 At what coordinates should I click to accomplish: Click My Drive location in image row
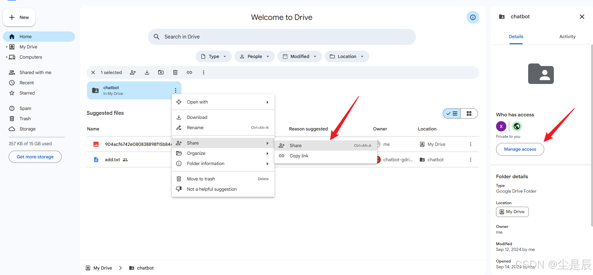point(432,144)
